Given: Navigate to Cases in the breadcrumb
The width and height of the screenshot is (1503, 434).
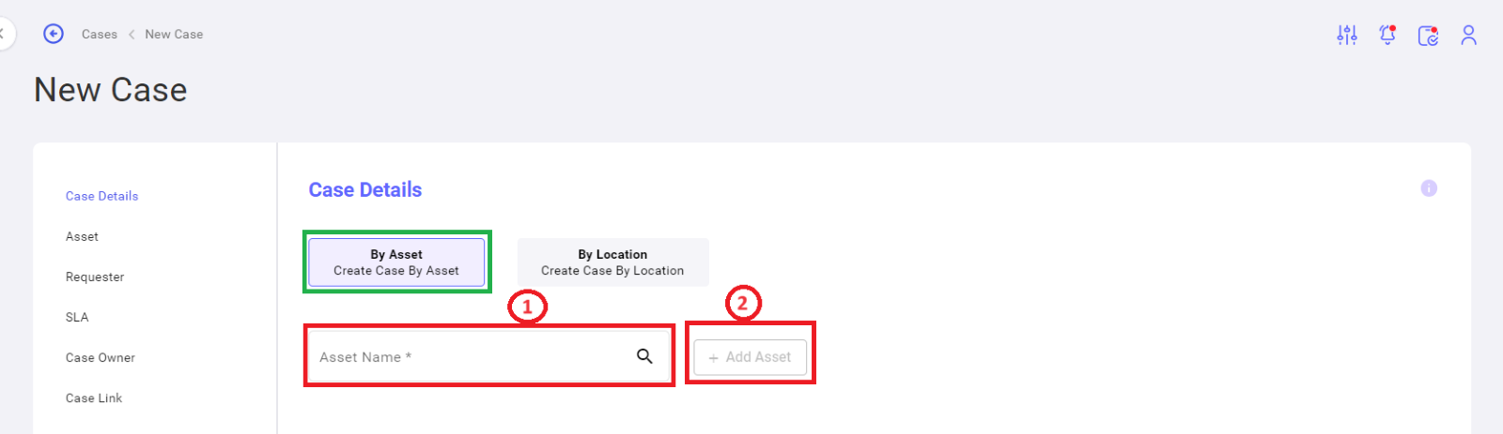Looking at the screenshot, I should click(x=100, y=34).
